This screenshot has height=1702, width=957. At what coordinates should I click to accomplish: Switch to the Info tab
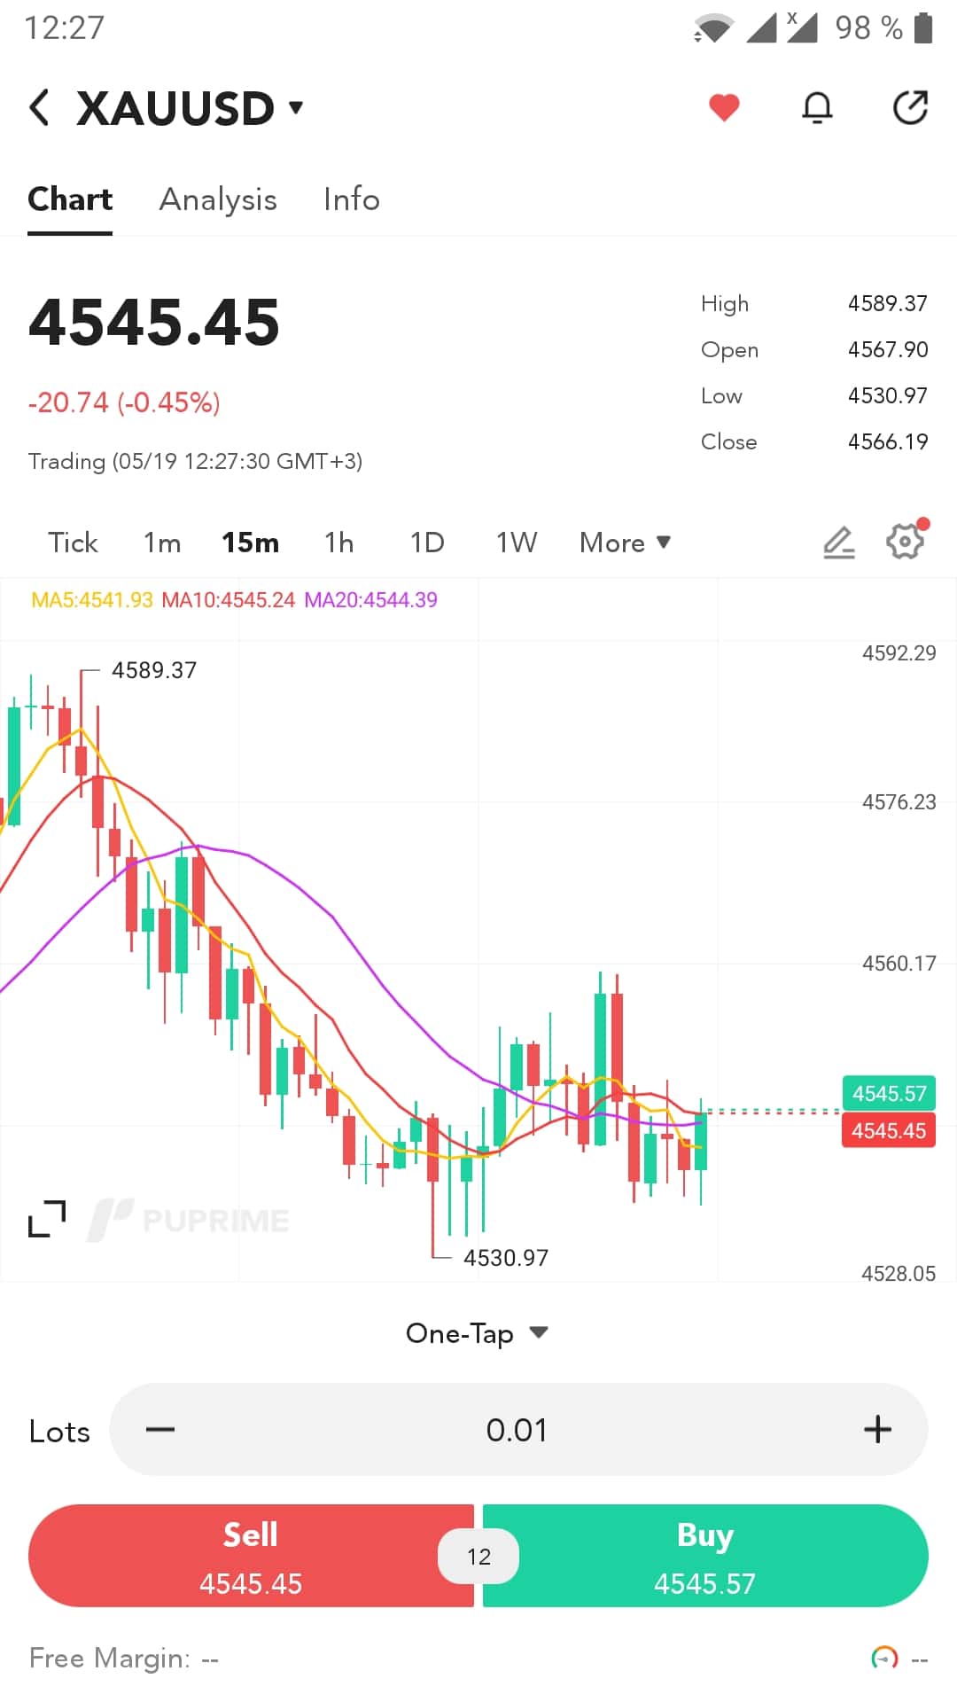coord(352,199)
